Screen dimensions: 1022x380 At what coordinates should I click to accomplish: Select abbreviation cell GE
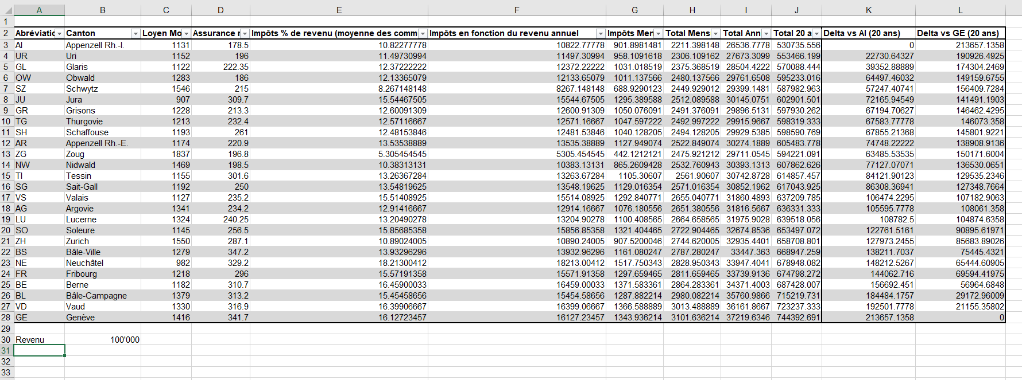click(39, 318)
